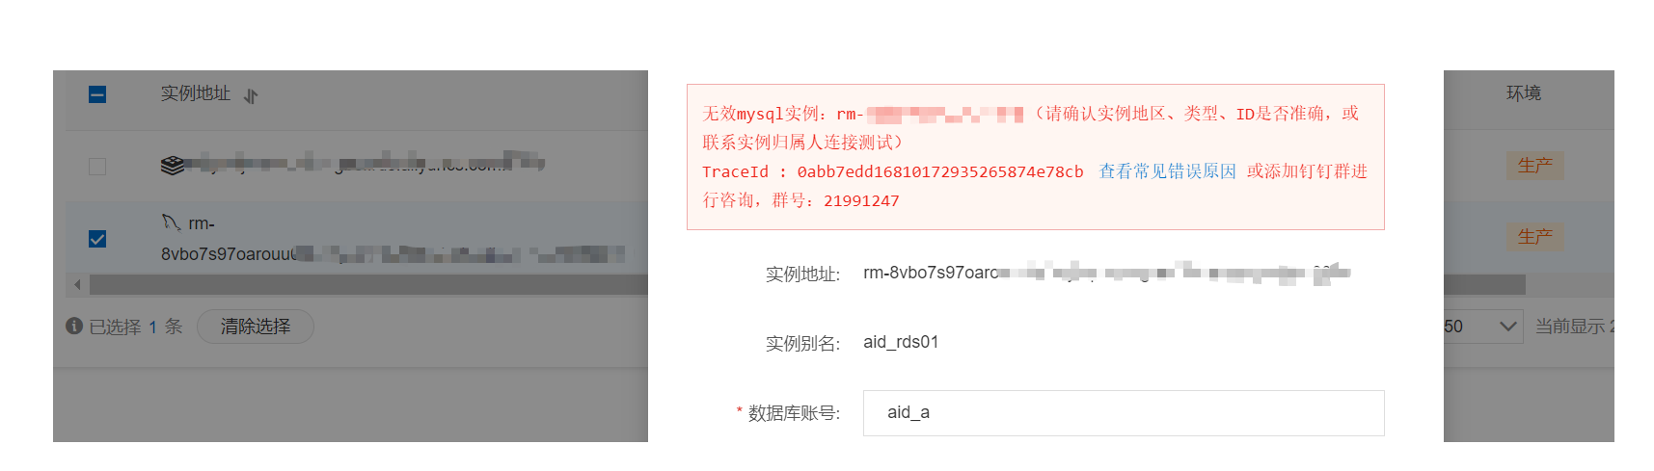Click the 环境 column header
The image size is (1654, 471).
pos(1524,93)
